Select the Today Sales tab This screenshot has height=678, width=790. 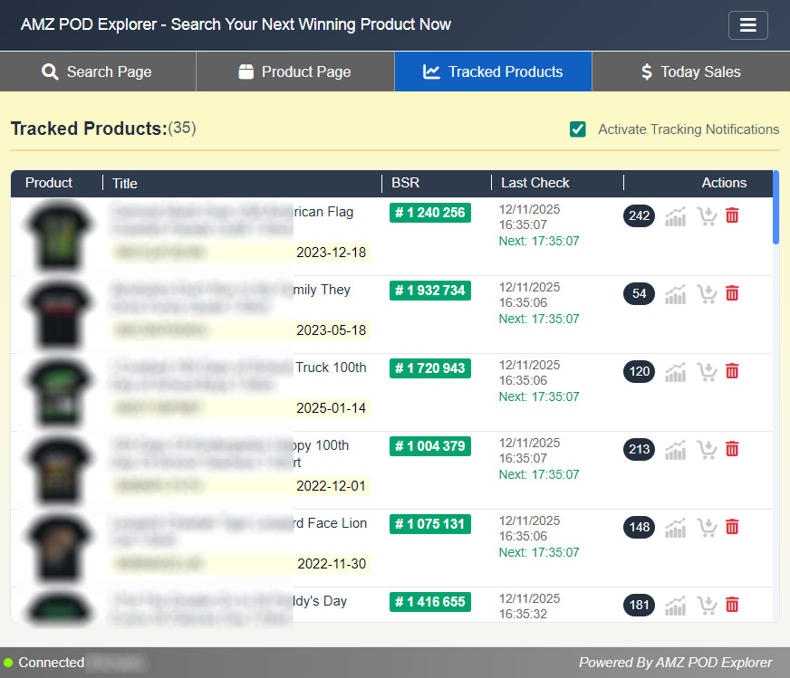[x=689, y=72]
